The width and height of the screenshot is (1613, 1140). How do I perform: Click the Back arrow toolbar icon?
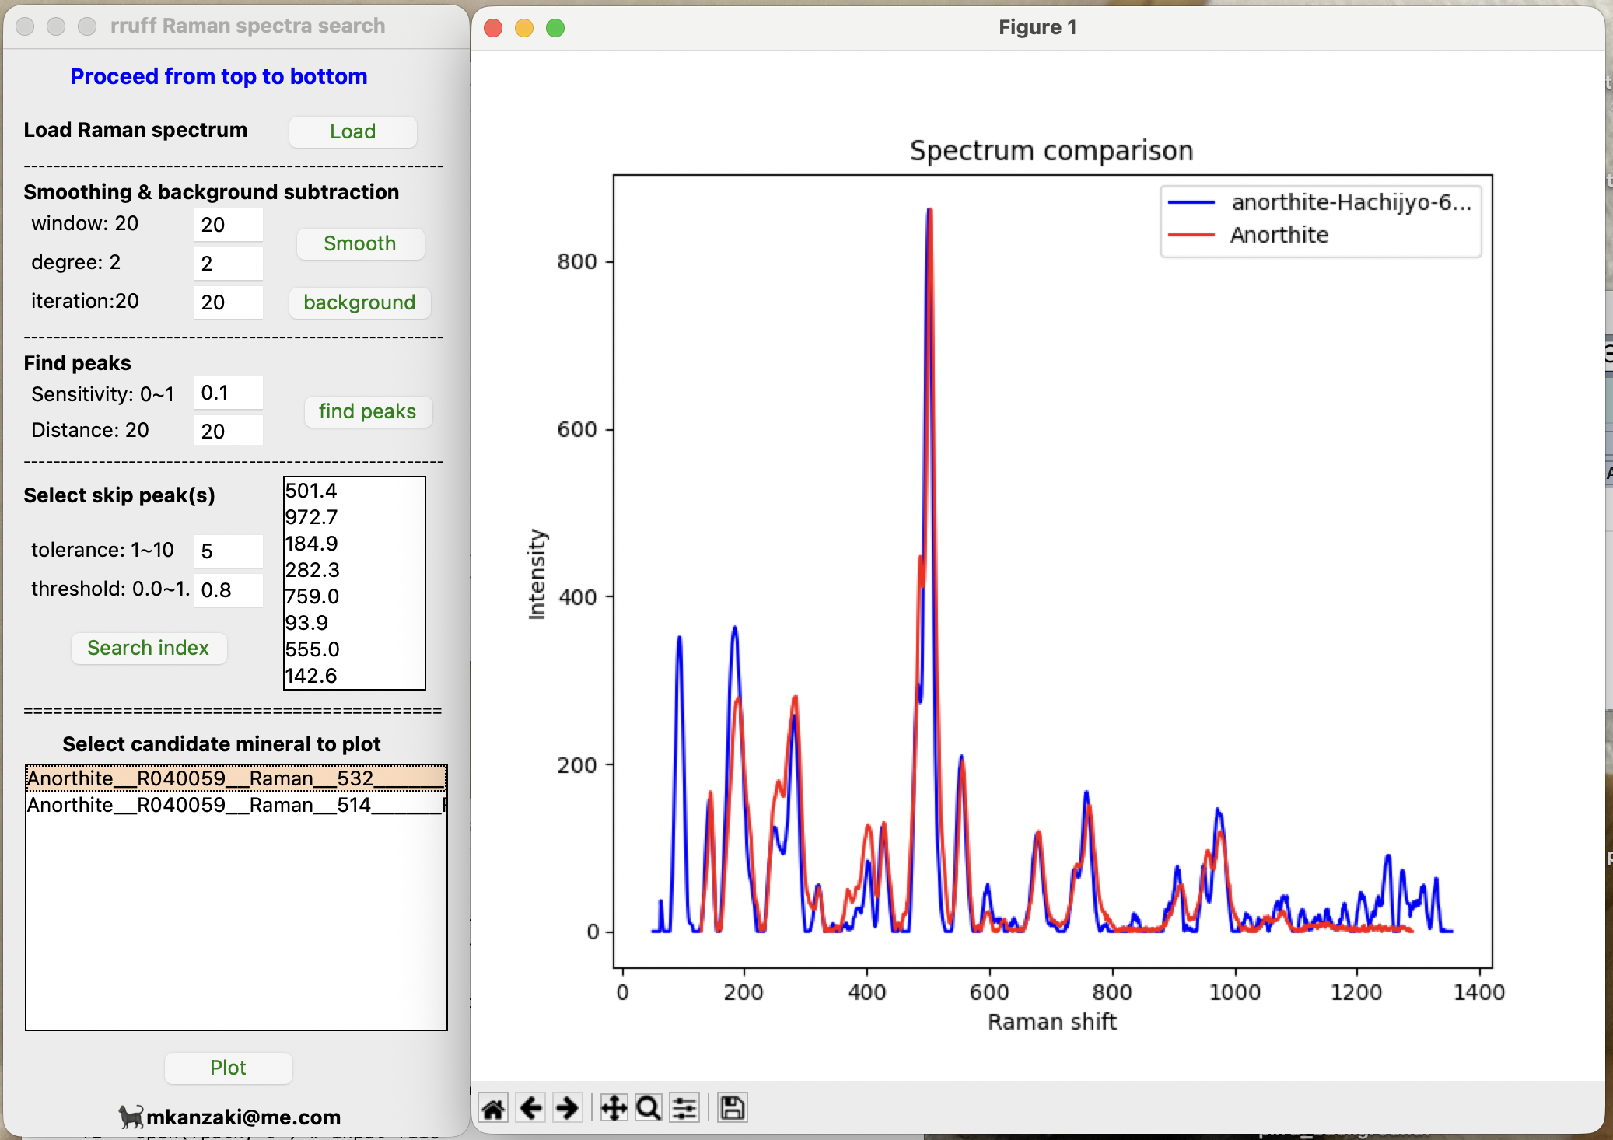coord(530,1107)
